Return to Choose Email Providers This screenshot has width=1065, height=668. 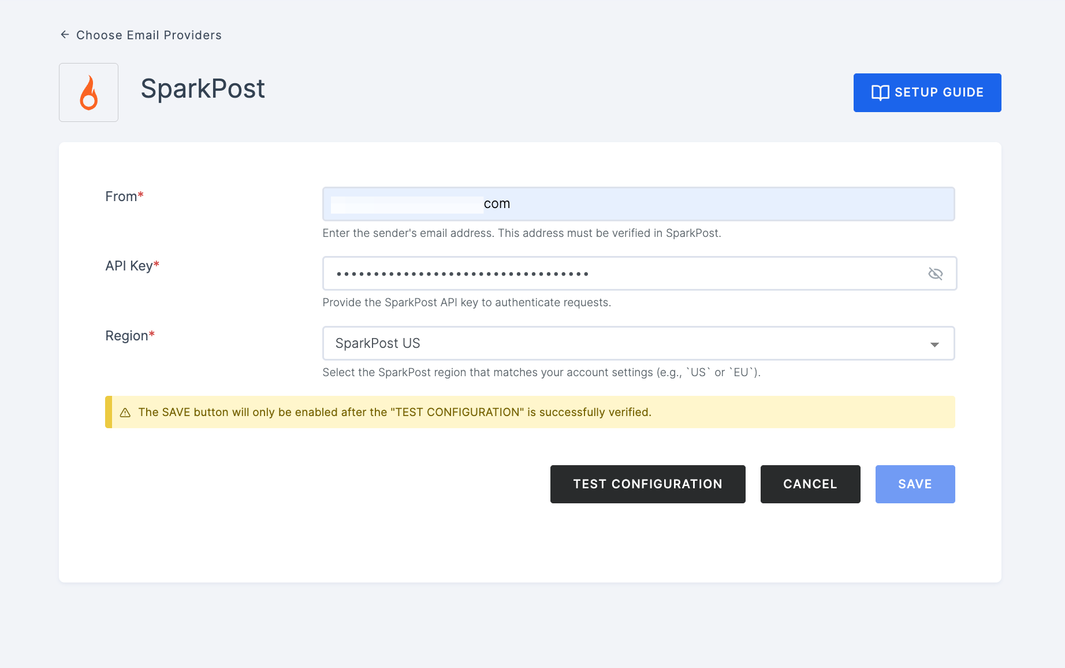(x=149, y=35)
